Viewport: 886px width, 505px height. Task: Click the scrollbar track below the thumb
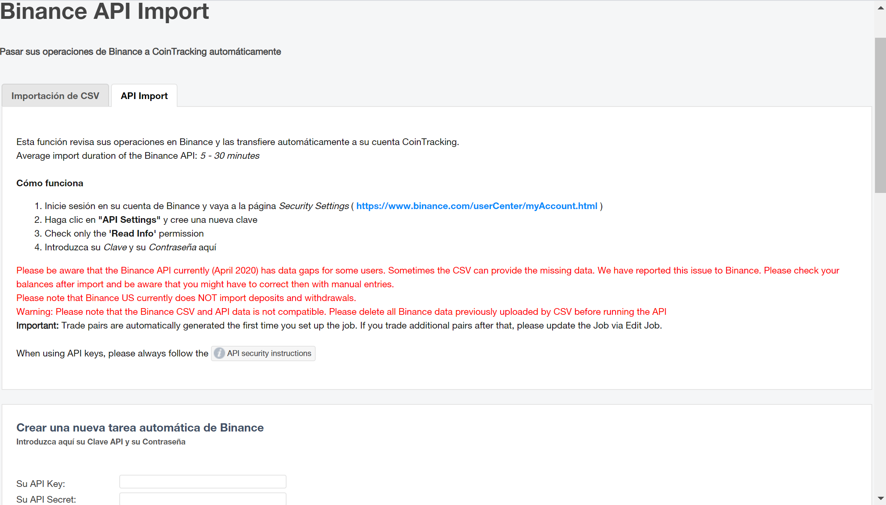coord(880,334)
